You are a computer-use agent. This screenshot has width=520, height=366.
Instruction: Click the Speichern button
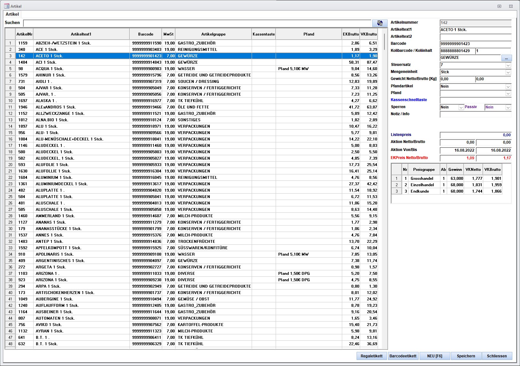(x=466, y=356)
